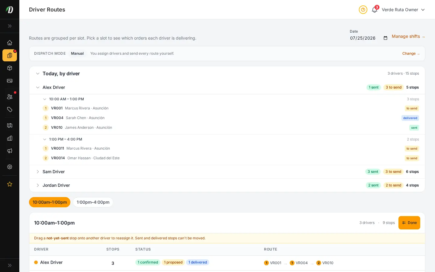Follow the Manage shifts link

click(408, 36)
